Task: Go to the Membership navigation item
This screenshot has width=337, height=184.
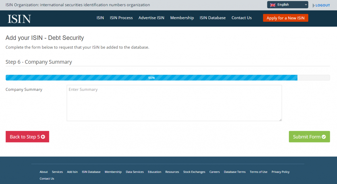Action: tap(182, 18)
